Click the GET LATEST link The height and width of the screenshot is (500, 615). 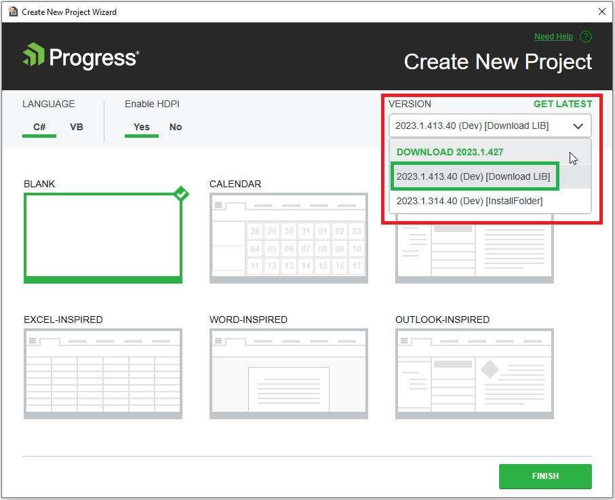click(563, 104)
